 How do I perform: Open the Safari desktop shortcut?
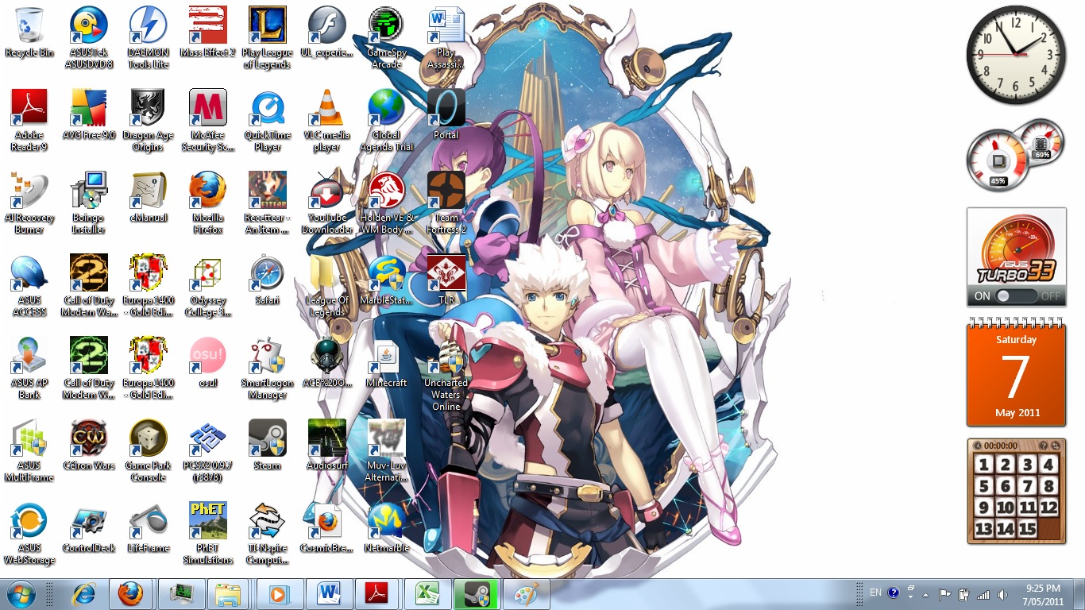coord(268,280)
